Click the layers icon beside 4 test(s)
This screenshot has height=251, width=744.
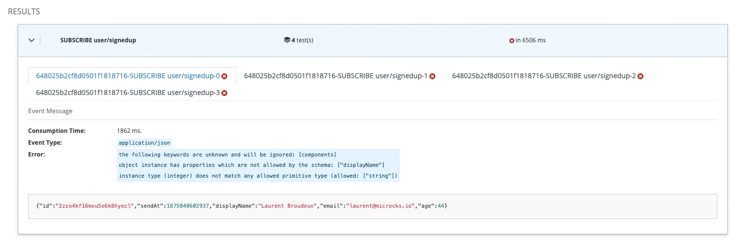286,40
